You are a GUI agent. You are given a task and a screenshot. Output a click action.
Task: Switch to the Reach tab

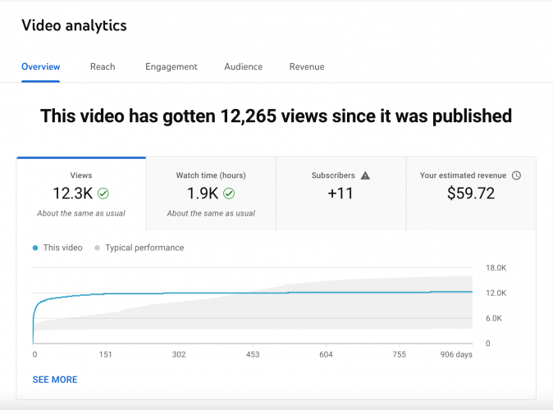[x=103, y=66]
